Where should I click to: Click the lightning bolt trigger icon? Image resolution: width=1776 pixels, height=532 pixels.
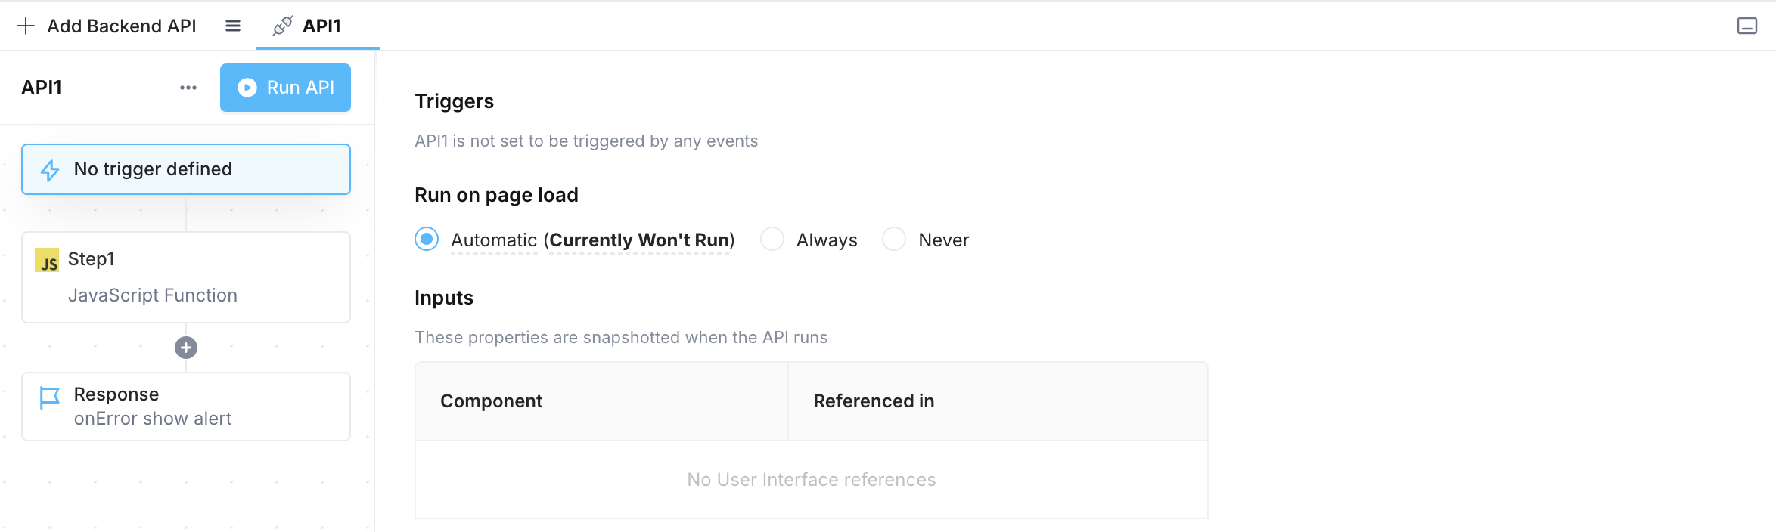pos(50,170)
